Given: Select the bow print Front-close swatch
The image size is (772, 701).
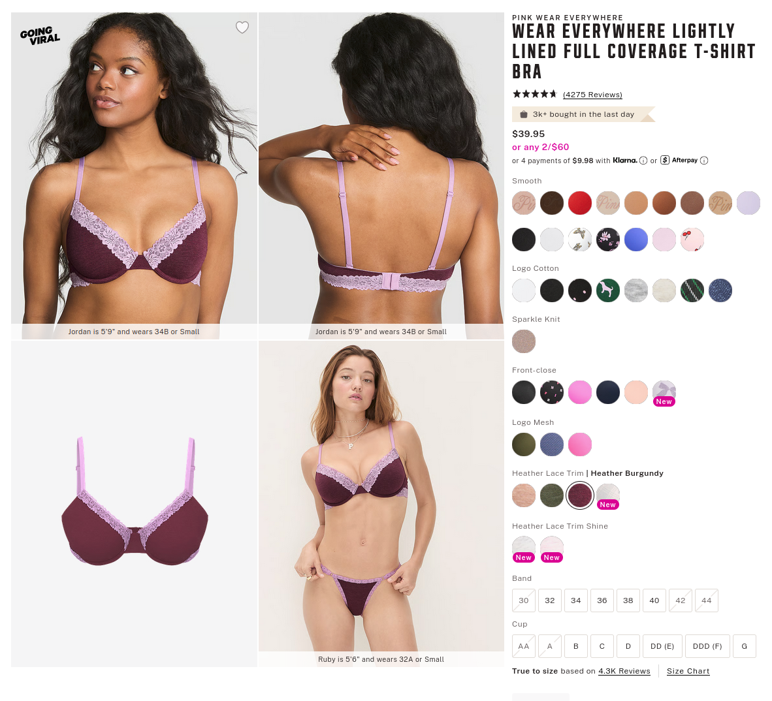Looking at the screenshot, I should [664, 392].
